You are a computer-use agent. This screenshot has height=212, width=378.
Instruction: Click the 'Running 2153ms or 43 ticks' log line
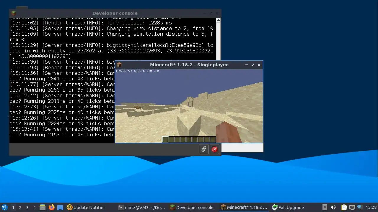(62, 135)
